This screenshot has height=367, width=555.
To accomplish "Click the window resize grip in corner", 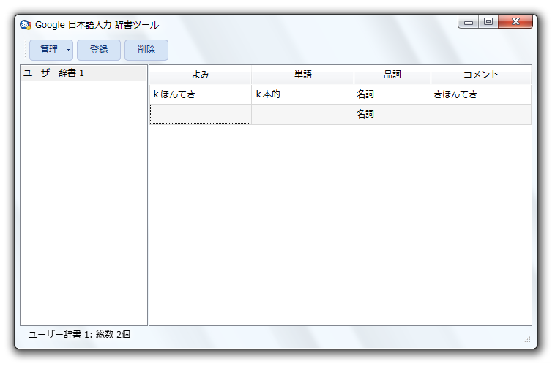I will [x=527, y=339].
